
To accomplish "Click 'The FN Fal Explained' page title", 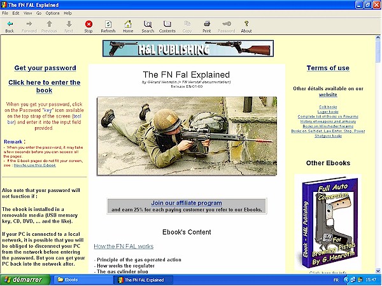I will tap(187, 74).
